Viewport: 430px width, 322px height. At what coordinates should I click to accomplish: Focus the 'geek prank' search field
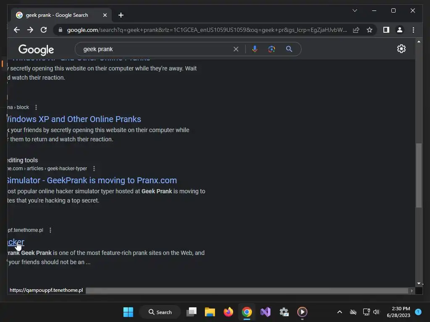pyautogui.click(x=156, y=49)
